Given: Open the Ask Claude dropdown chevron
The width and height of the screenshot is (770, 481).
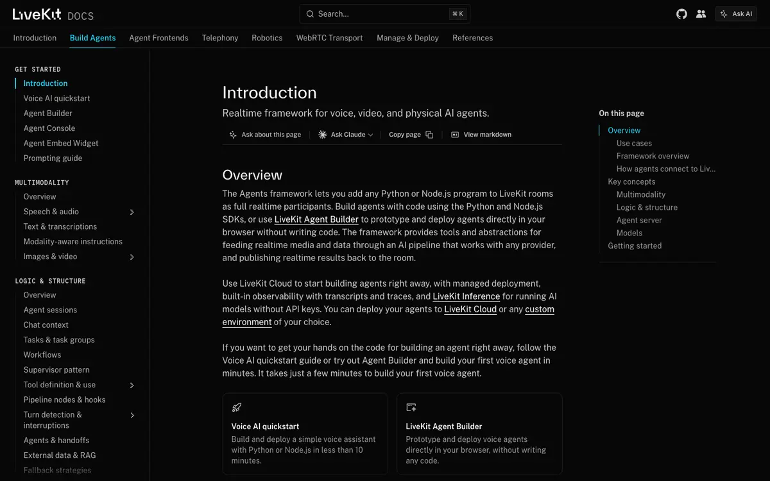Looking at the screenshot, I should click(371, 135).
